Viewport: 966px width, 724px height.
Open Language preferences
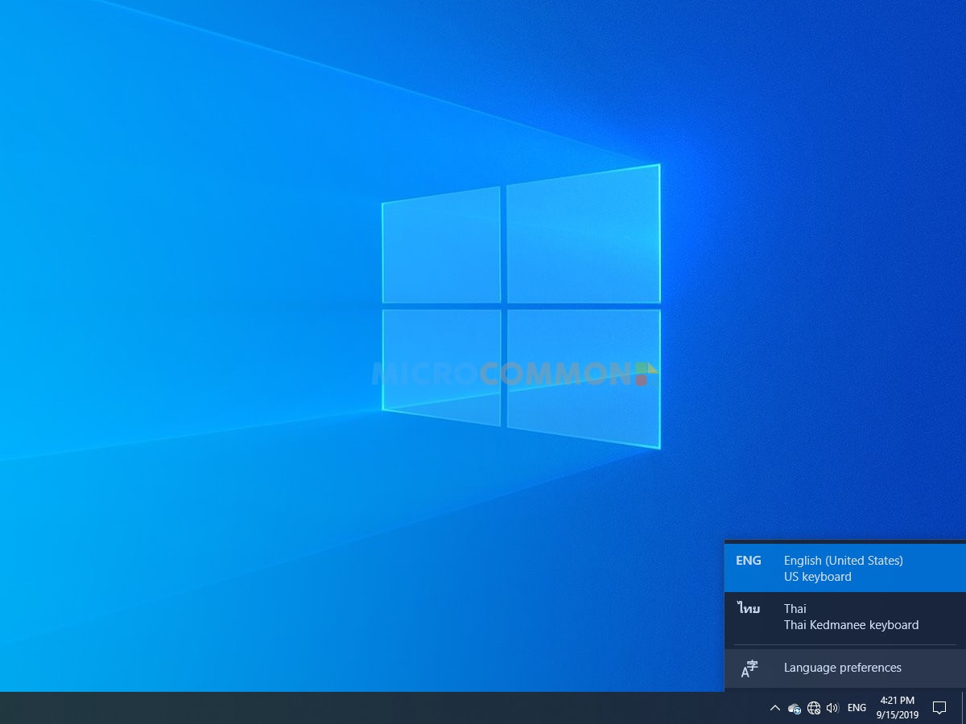pos(845,668)
